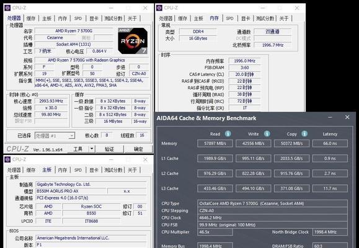Image resolution: width=359 pixels, height=248 pixels.
Task: Click multiplier value x 30.0
Action: pos(51,108)
